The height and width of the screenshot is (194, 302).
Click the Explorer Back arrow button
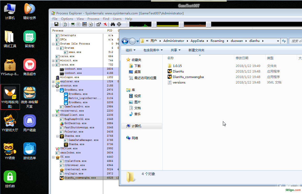coord(125,41)
